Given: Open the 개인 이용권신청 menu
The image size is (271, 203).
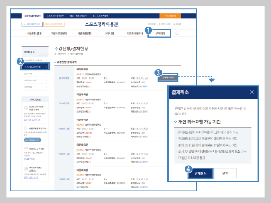Looking at the screenshot, I should 59,34.
